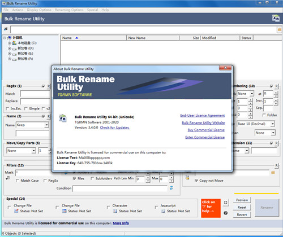Image resolution: width=283 pixels, height=237 pixels.
Task: Expand the F: drive tree node
Action: tap(9, 59)
